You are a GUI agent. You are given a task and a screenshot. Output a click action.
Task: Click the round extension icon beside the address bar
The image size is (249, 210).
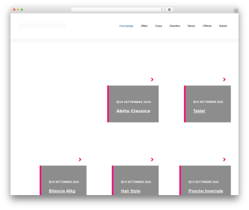tap(169, 9)
